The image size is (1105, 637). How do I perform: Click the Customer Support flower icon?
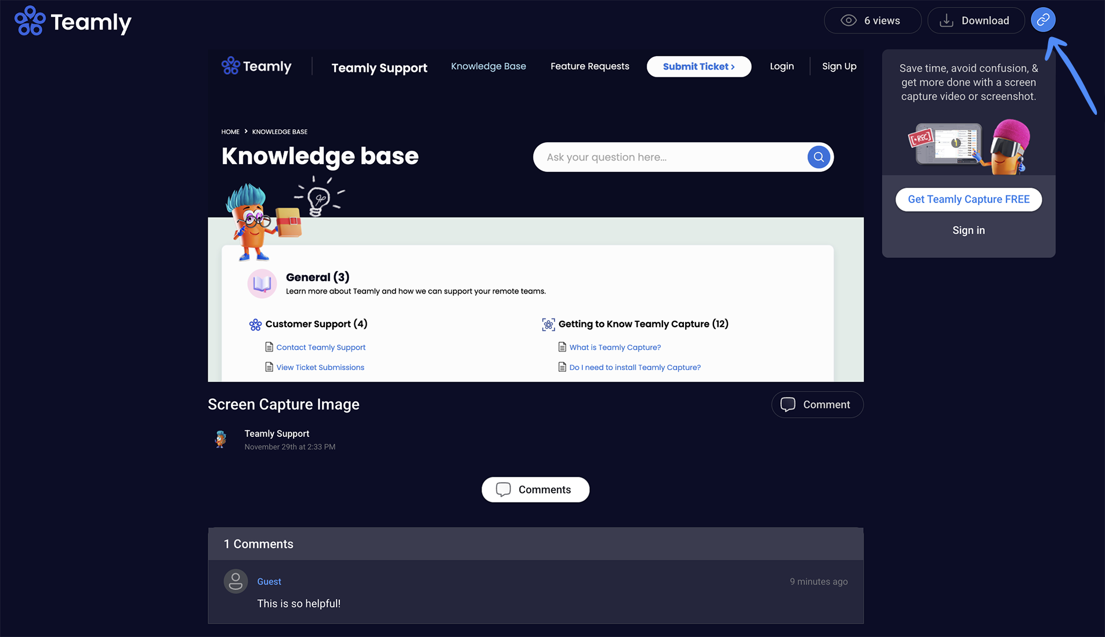[255, 324]
